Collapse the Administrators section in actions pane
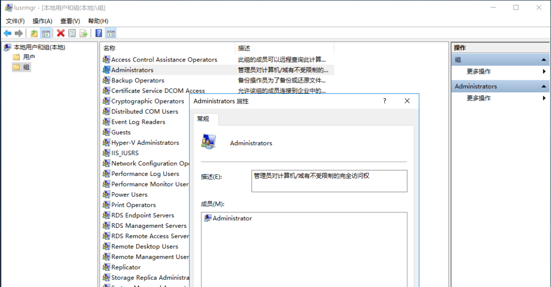 click(544, 87)
